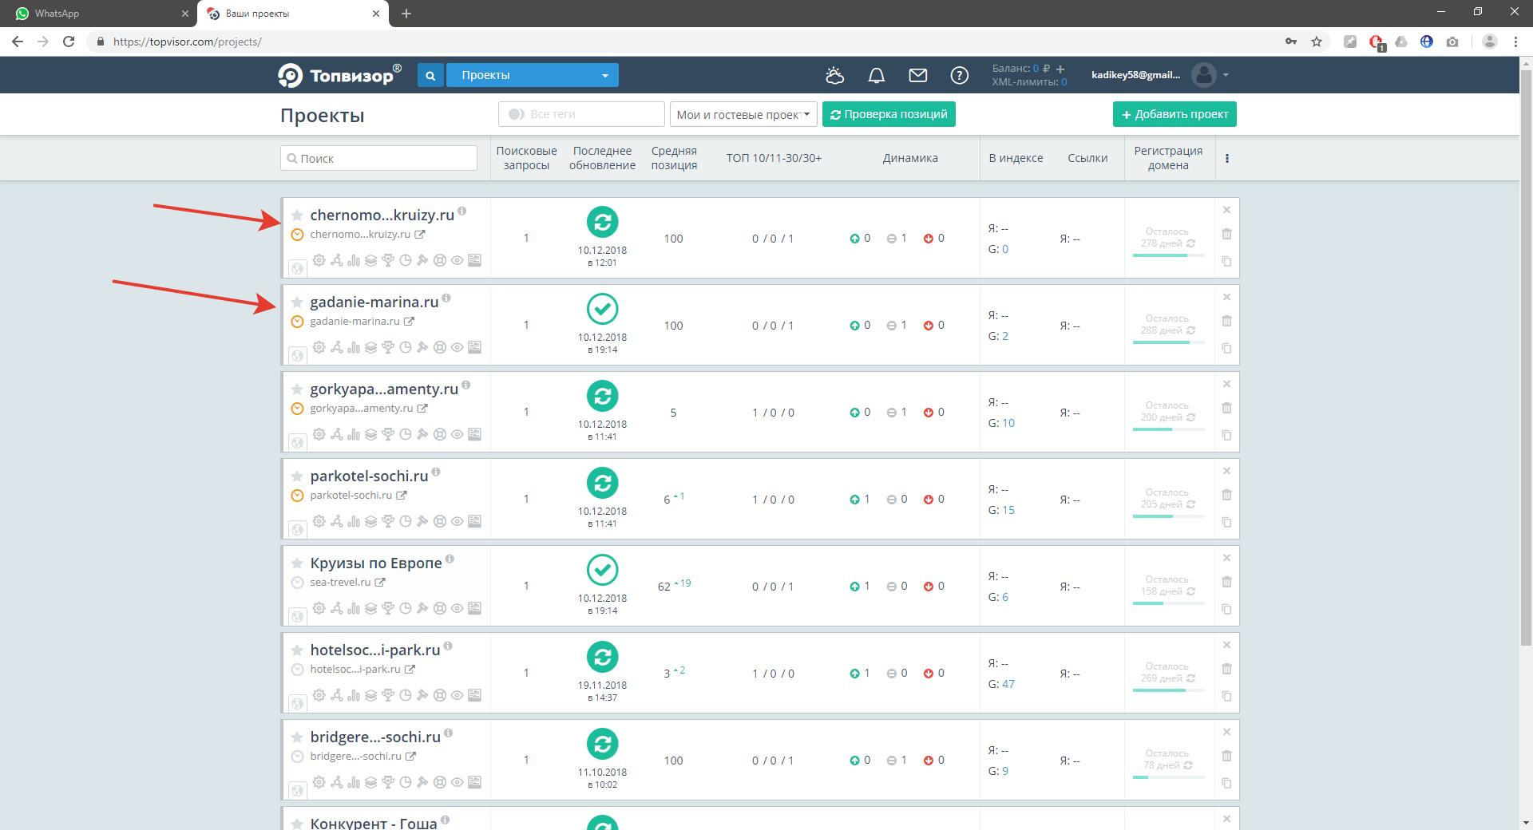Toggle eye visibility icon for parkotel-sochi.ru
Screen dimensions: 1533x830
point(457,521)
